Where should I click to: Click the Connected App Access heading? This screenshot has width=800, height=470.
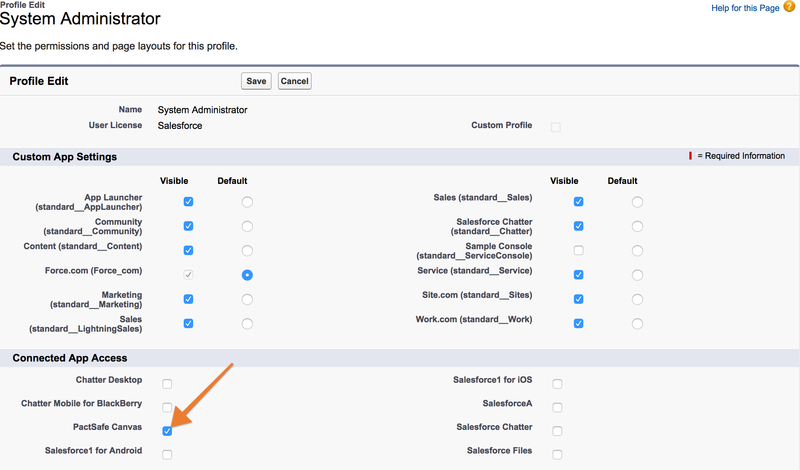coord(70,358)
